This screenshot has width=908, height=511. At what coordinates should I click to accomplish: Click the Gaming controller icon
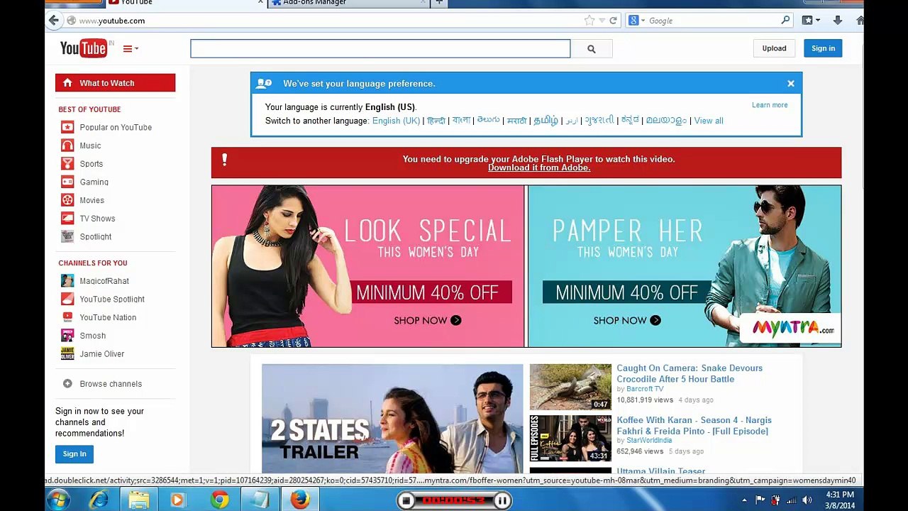(67, 182)
